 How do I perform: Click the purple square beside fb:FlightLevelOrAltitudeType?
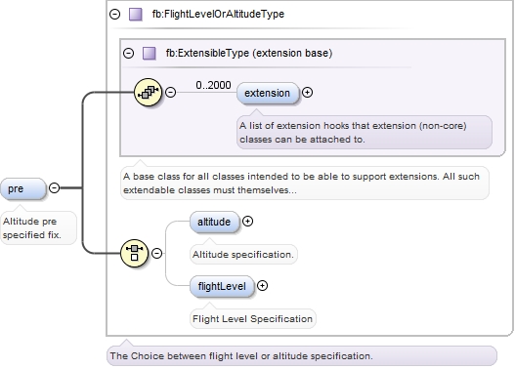click(x=136, y=15)
